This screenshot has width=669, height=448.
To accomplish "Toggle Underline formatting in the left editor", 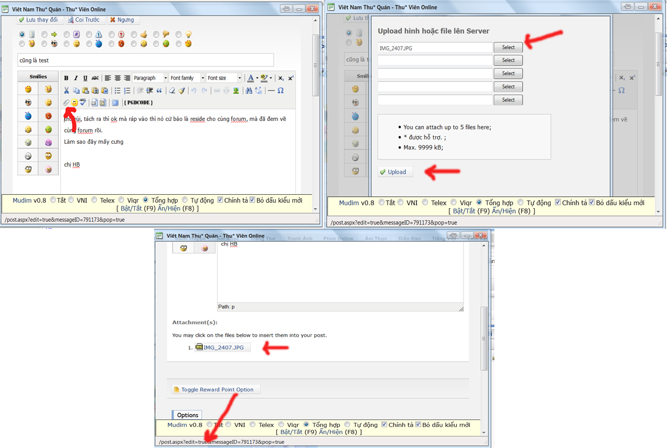I will pyautogui.click(x=85, y=78).
